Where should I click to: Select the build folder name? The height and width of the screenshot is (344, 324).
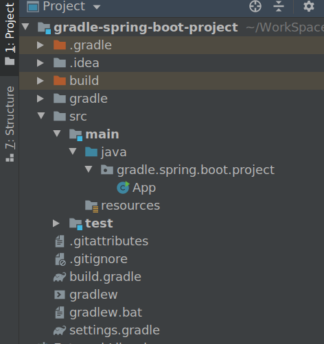click(84, 81)
